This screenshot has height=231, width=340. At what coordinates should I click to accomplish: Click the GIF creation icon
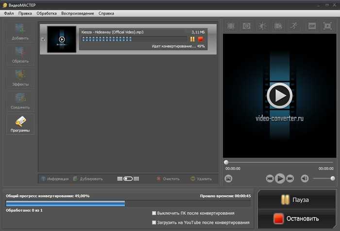tap(312, 26)
